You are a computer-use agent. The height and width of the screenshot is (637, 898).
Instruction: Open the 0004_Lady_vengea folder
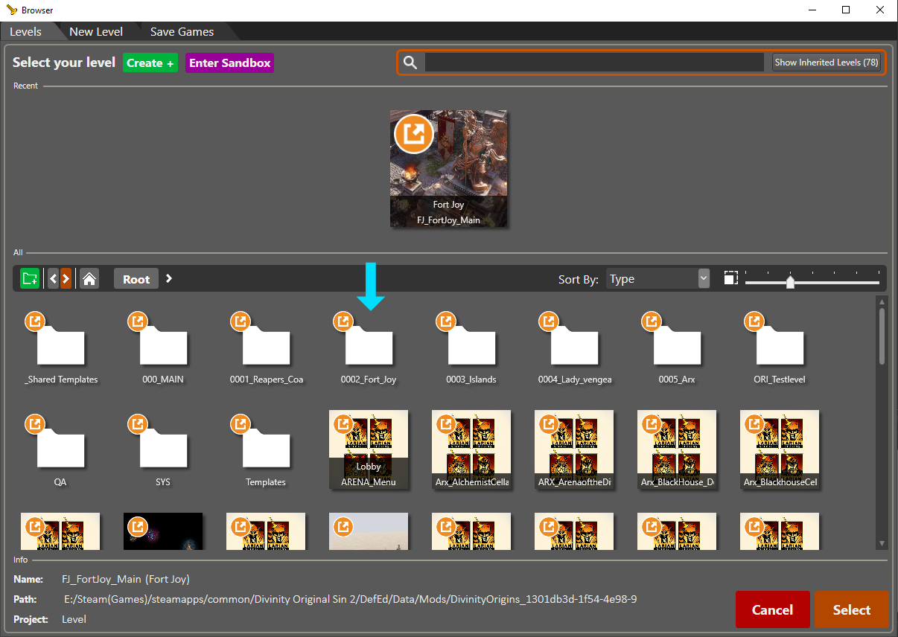[x=574, y=348]
